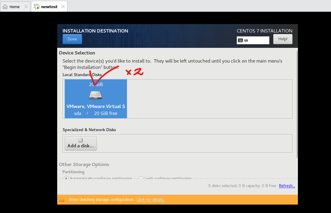Click the hard drive icon on the sda disk

click(96, 95)
